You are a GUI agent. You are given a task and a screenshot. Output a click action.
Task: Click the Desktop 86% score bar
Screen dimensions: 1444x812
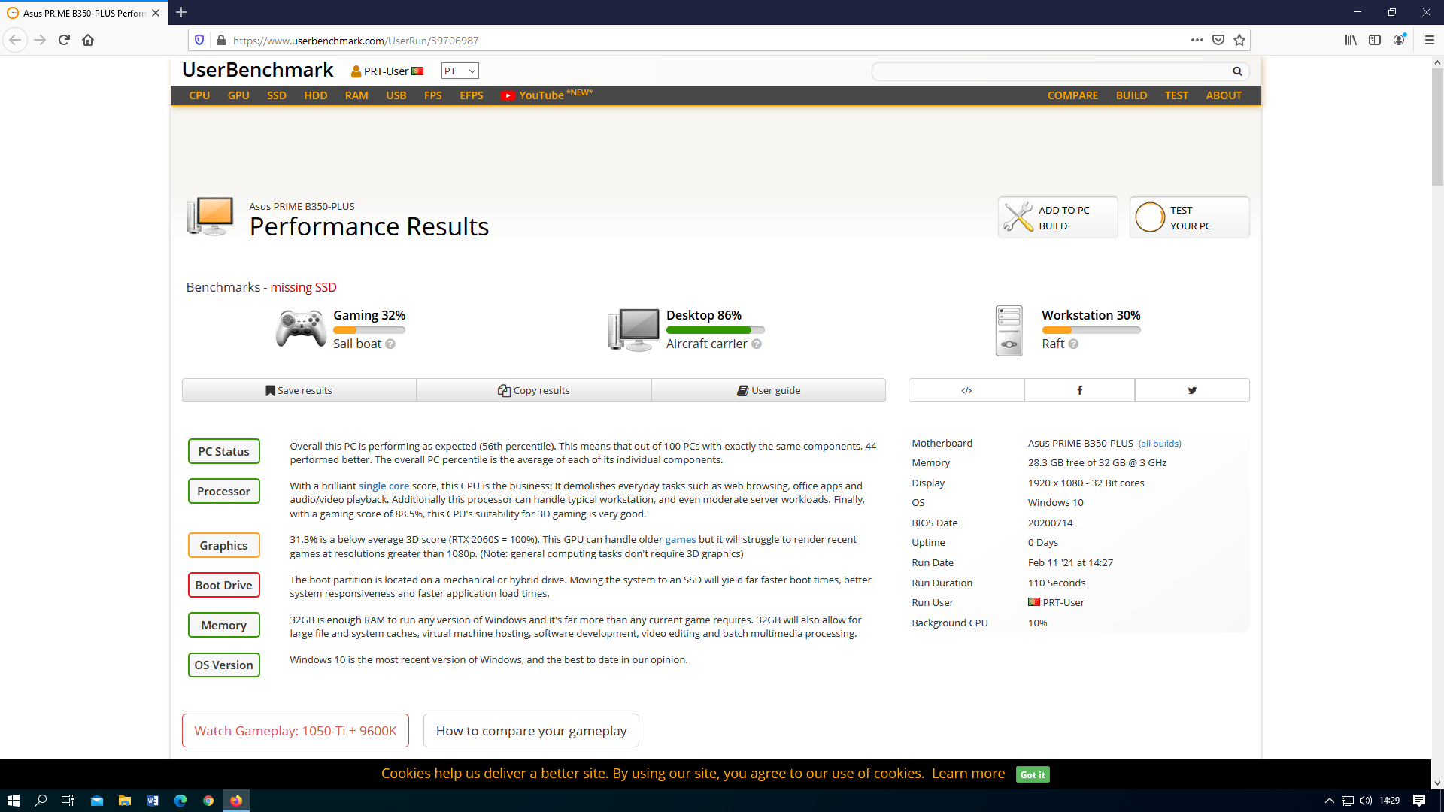pos(714,330)
